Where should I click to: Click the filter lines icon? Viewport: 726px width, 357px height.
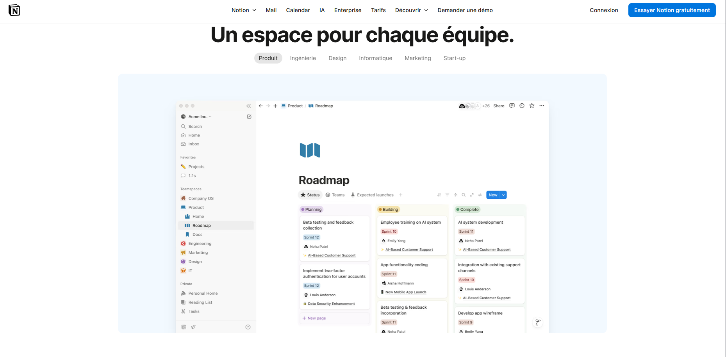point(447,195)
